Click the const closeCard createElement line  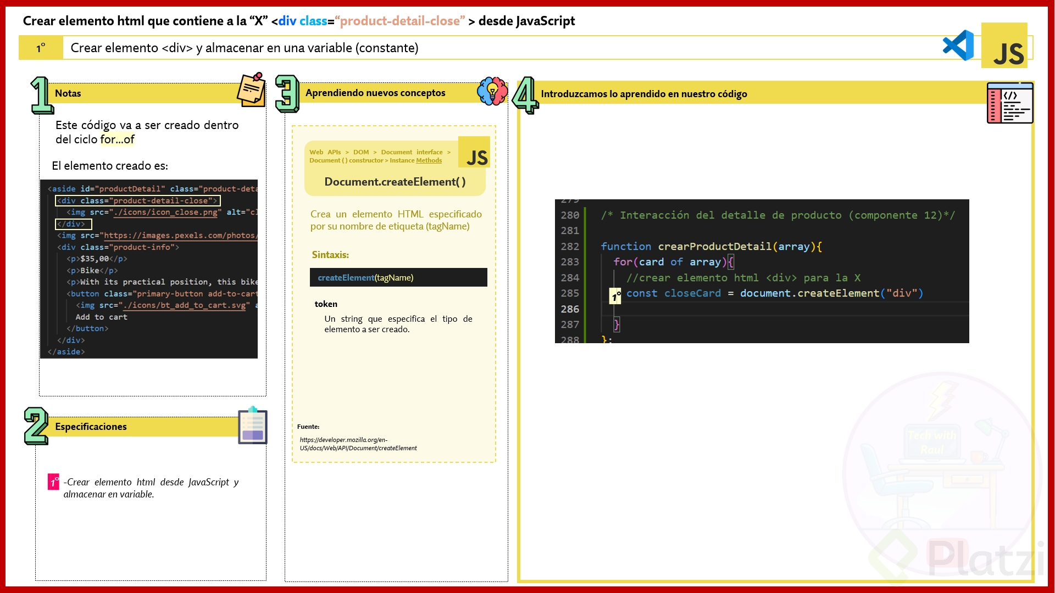pyautogui.click(x=775, y=293)
